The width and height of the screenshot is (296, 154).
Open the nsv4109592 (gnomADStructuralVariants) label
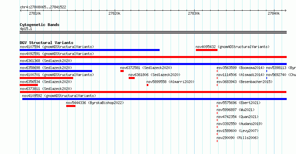(59, 96)
